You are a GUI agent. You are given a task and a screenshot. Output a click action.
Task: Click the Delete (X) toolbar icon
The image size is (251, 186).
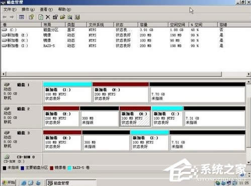(x=48, y=17)
